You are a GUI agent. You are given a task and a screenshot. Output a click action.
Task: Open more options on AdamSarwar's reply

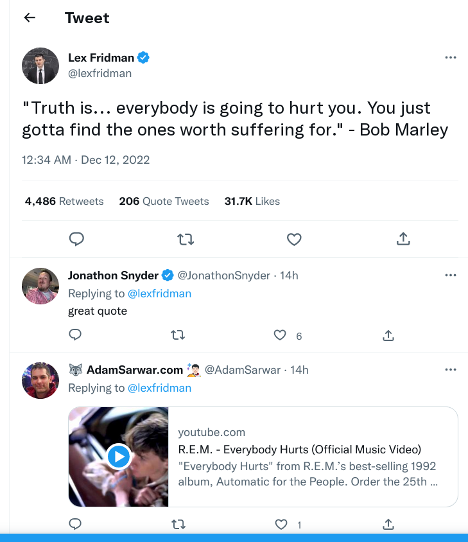451,369
